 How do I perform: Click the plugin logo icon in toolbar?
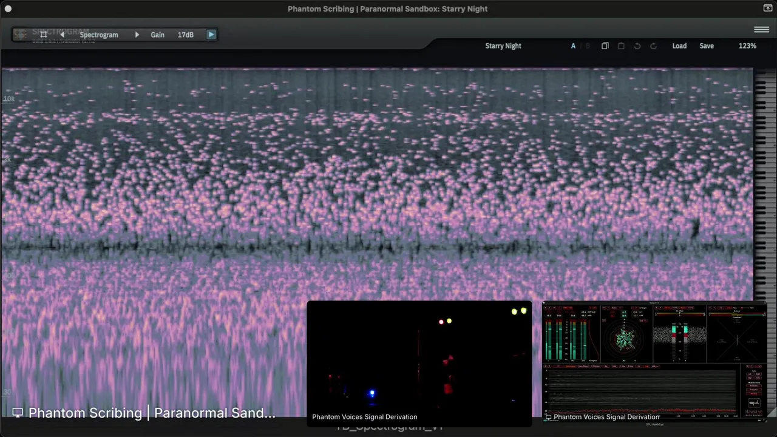point(21,35)
